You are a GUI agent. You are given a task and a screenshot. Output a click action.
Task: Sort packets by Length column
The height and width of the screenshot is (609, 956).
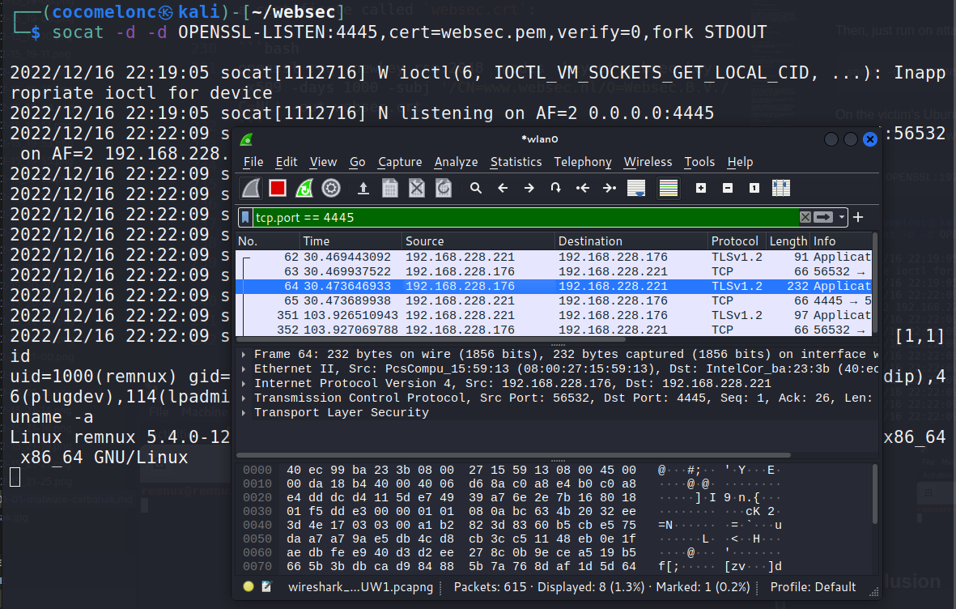pyautogui.click(x=788, y=241)
